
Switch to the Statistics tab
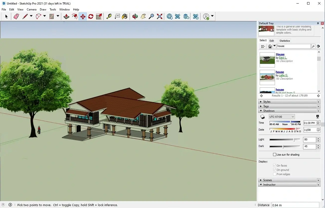pyautogui.click(x=284, y=40)
